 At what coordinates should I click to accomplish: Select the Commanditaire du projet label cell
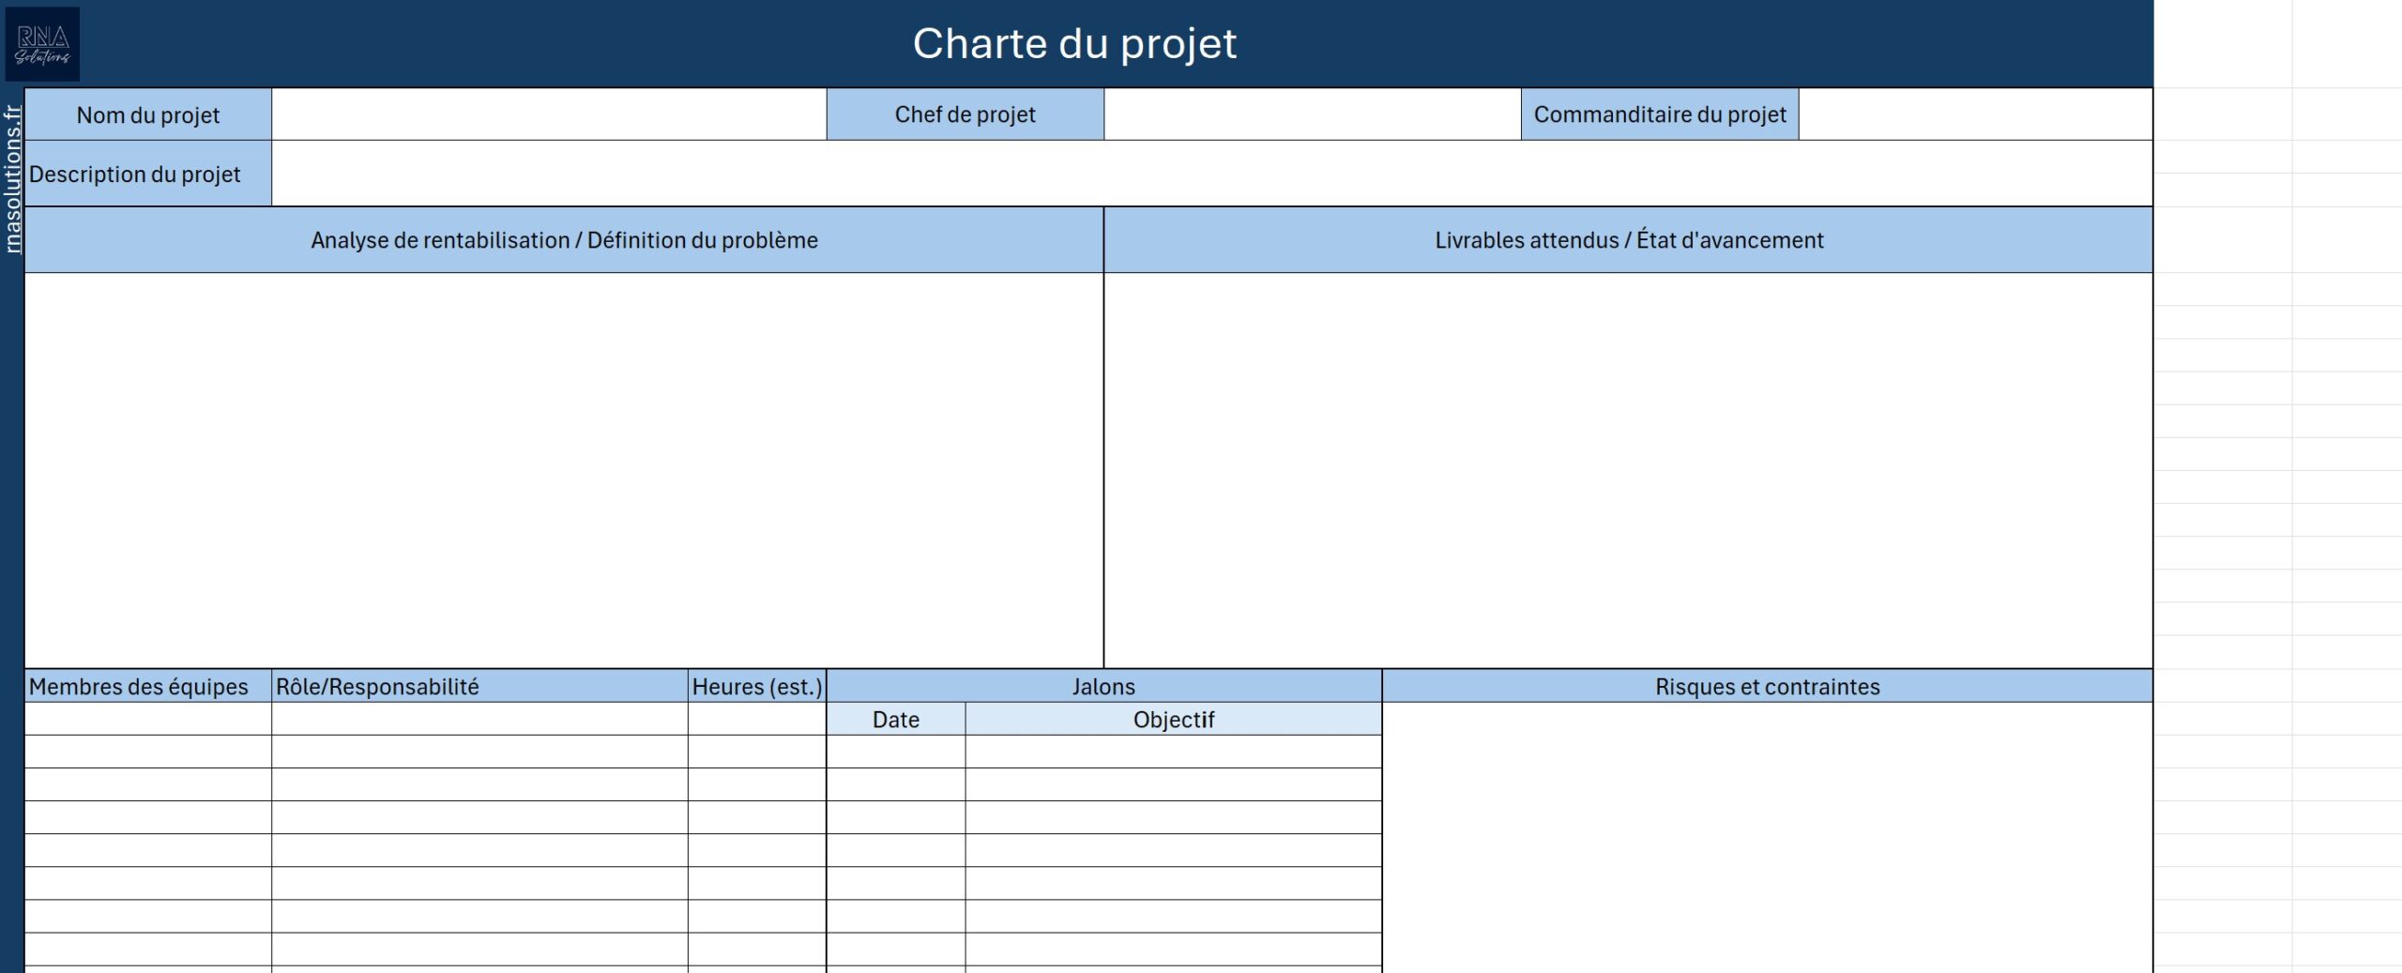pyautogui.click(x=1659, y=114)
